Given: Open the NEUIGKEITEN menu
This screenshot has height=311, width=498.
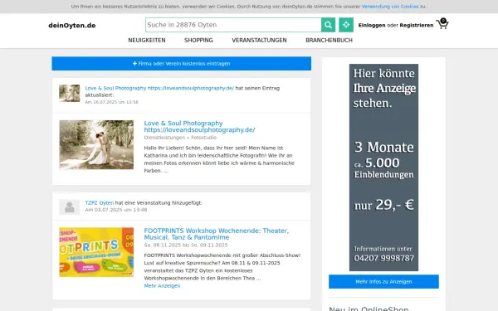Looking at the screenshot, I should click(x=147, y=41).
